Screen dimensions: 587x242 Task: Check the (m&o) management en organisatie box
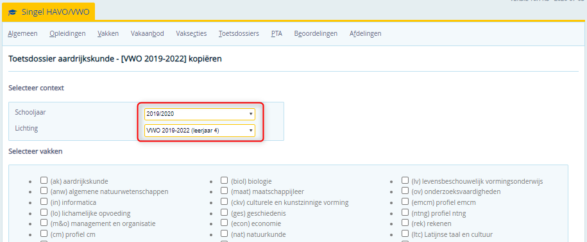point(44,223)
